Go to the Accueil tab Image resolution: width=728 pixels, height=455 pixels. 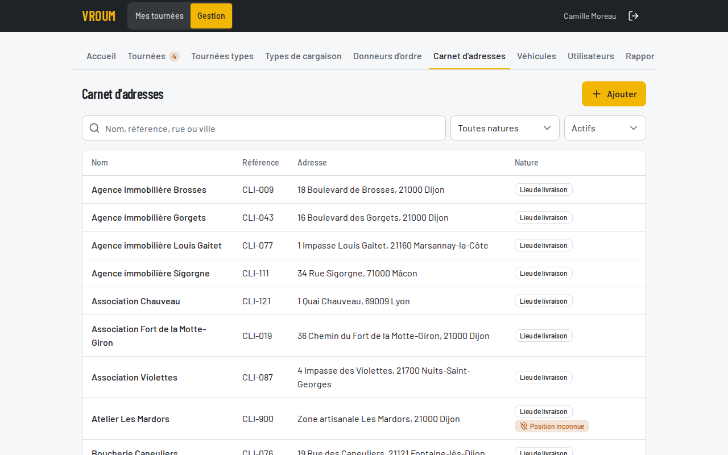pyautogui.click(x=101, y=56)
